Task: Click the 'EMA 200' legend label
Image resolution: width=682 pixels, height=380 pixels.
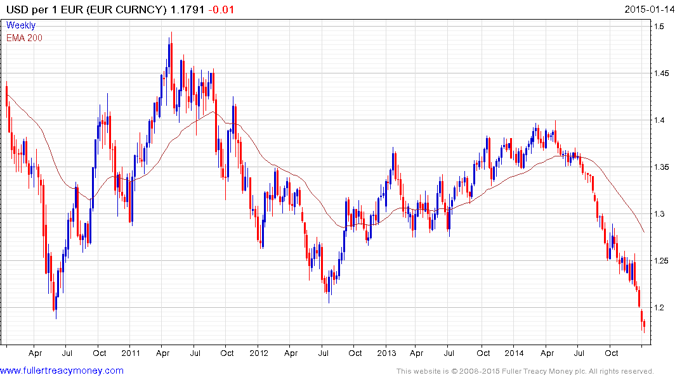Action: [24, 38]
